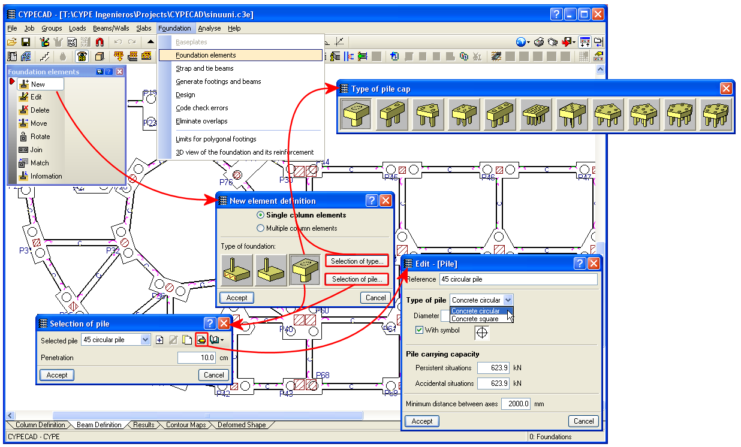The width and height of the screenshot is (741, 447).
Task: Click the Penetration value field
Action: 197,358
